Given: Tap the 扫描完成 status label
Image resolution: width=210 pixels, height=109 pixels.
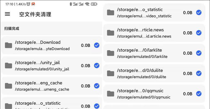Looking at the screenshot, I should click(12, 28).
